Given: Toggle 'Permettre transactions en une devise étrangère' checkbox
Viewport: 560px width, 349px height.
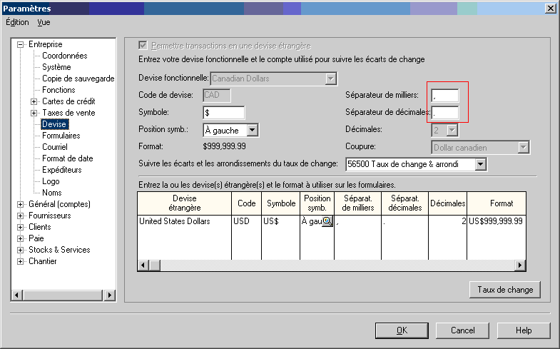Looking at the screenshot, I should (143, 44).
